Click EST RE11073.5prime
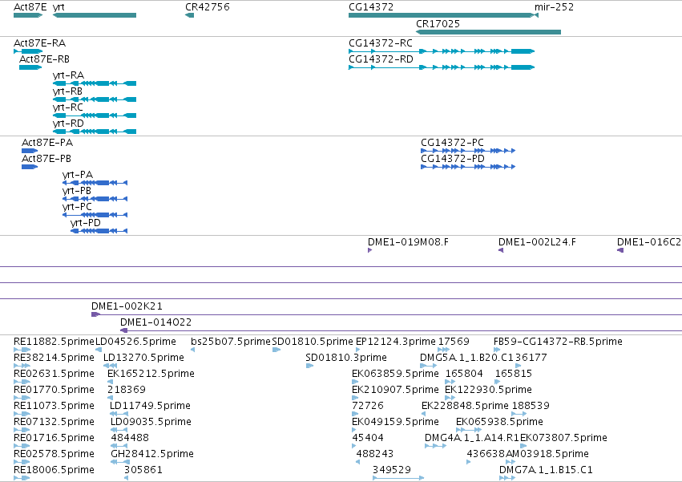The width and height of the screenshot is (682, 482). click(22, 414)
